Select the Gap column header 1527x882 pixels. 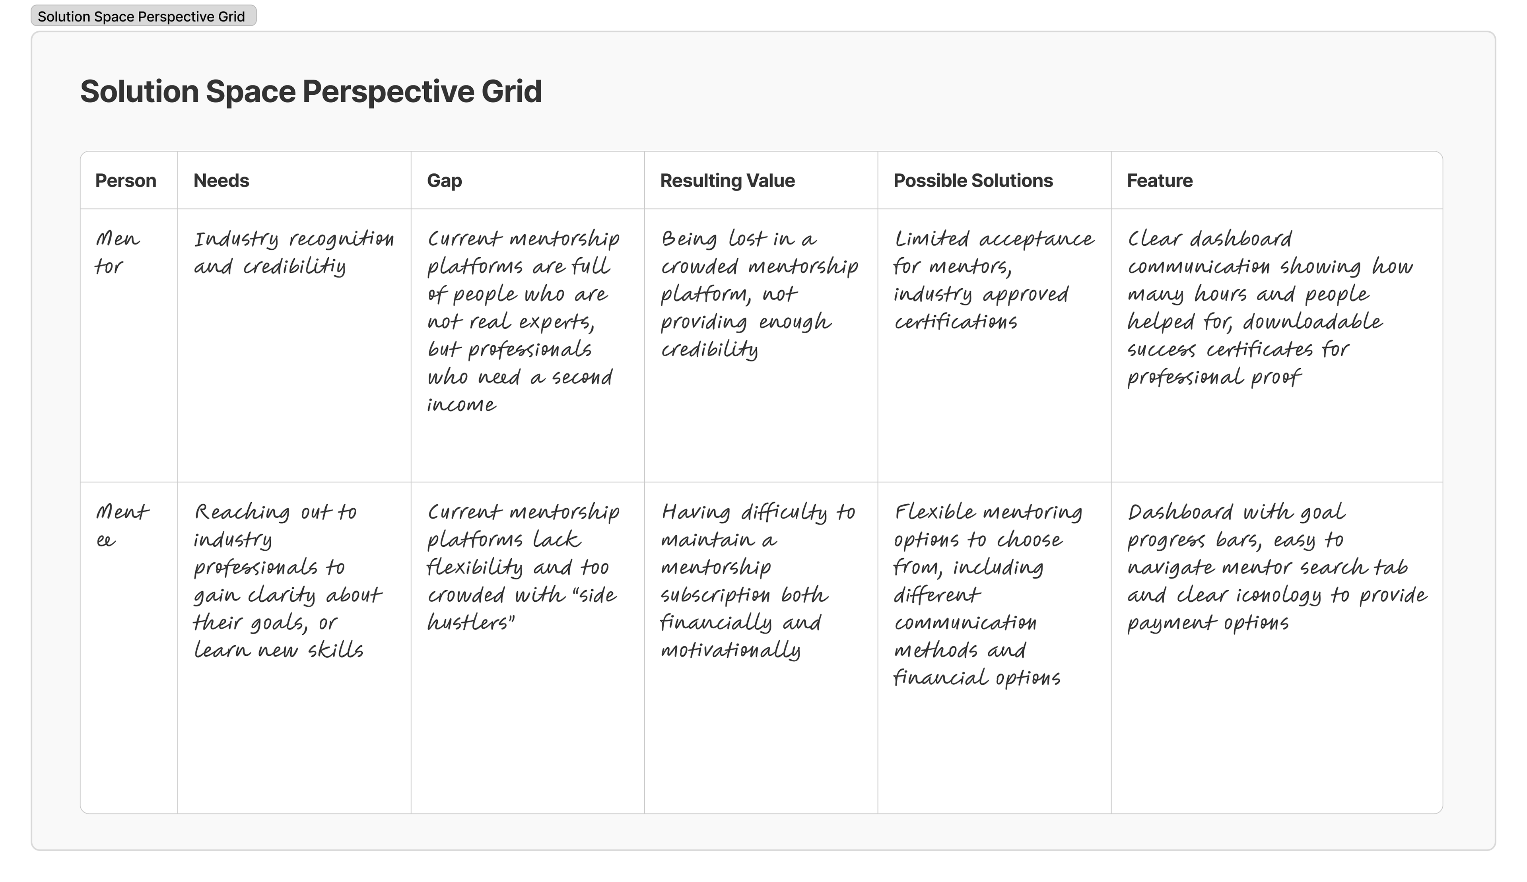point(444,181)
